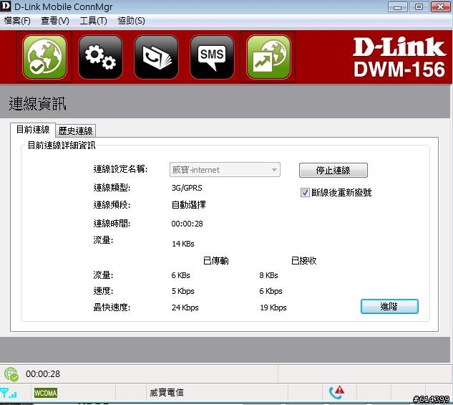Click the D-Link title bar app icon
This screenshot has width=453, height=405.
tap(5, 6)
